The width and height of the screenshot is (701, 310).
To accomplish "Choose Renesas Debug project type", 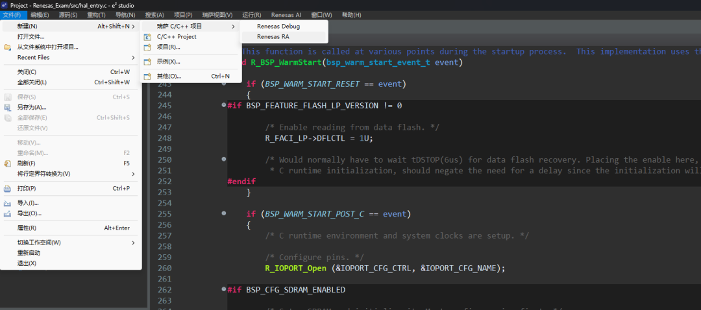I will 278,27.
